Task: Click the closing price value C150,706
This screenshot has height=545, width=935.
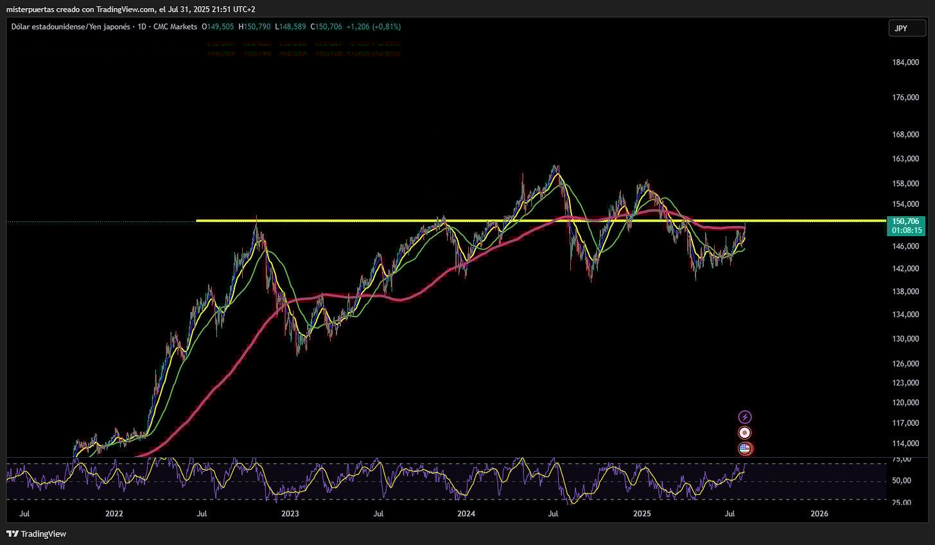Action: click(326, 27)
